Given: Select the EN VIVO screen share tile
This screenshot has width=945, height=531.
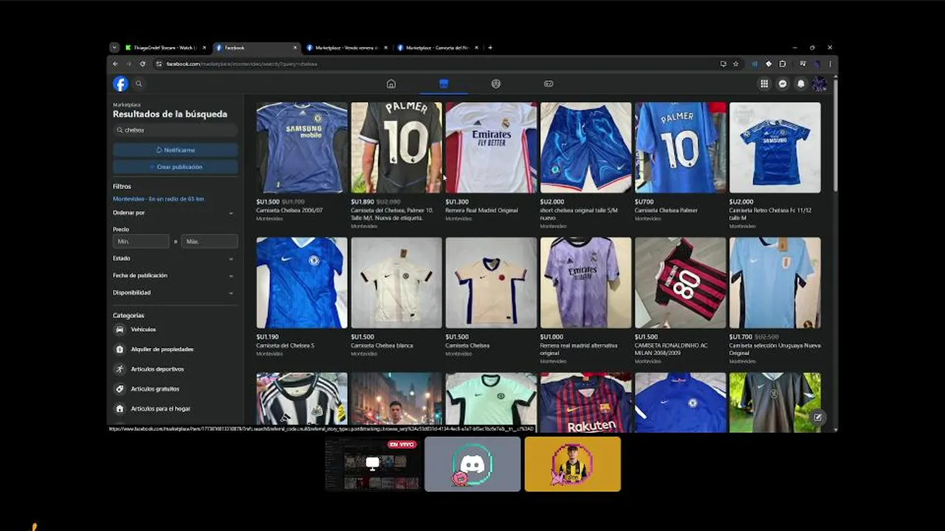Looking at the screenshot, I should click(x=373, y=464).
